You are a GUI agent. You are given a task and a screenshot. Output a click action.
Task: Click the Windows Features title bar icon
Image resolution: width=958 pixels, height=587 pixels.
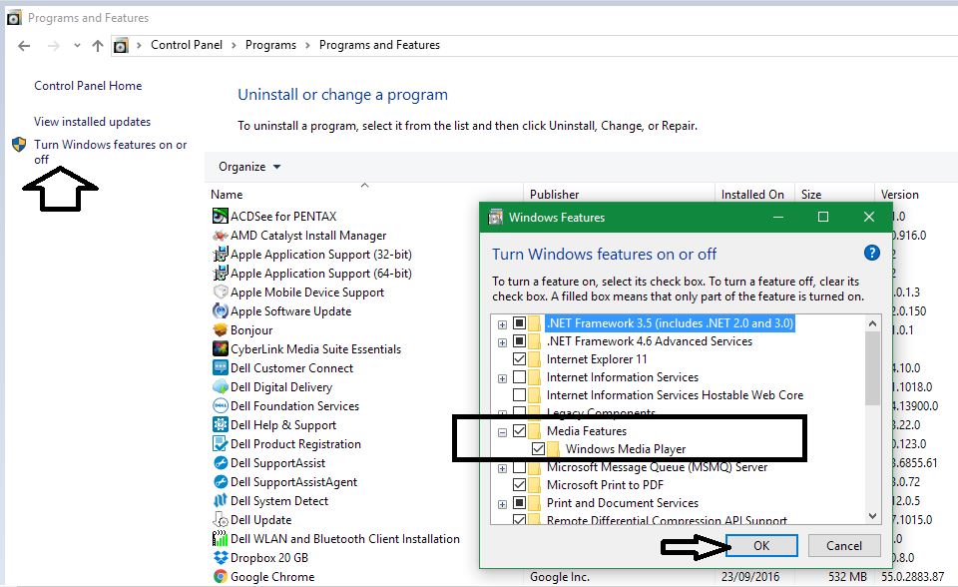496,217
